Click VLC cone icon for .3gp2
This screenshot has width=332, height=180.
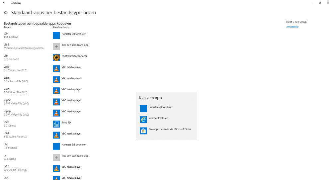click(56, 102)
